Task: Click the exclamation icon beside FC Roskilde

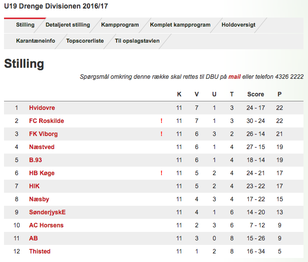Action: click(x=161, y=121)
